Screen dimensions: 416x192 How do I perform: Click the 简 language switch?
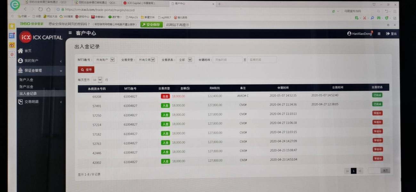379,34
